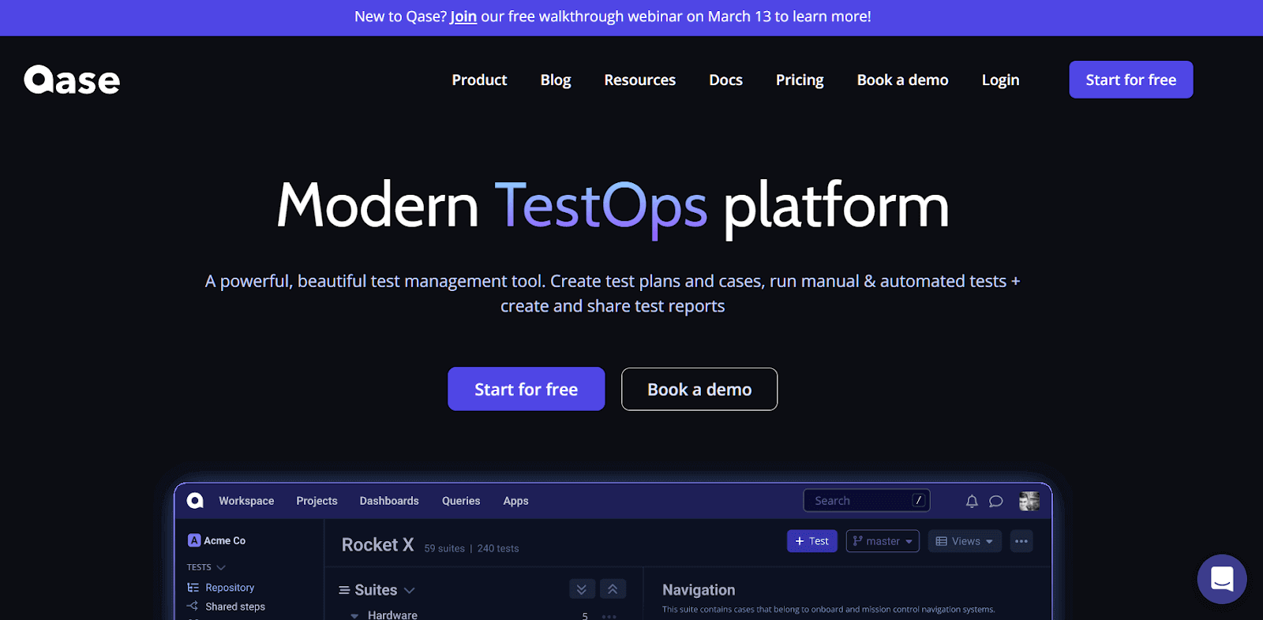Open the chat bubble icon in preview
The image size is (1263, 620).
coord(996,501)
